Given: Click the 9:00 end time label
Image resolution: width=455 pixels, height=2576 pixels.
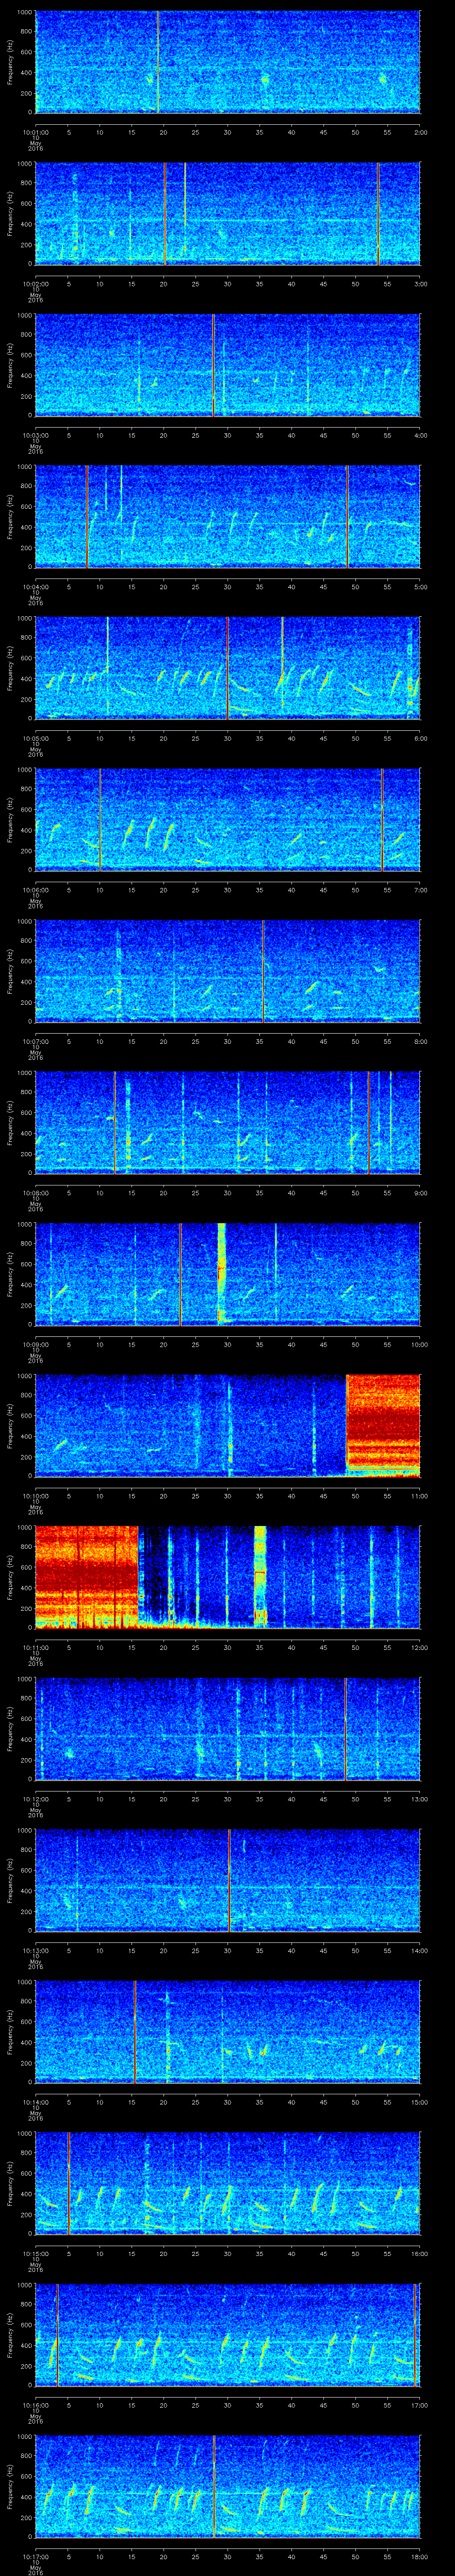Looking at the screenshot, I should tap(420, 1192).
